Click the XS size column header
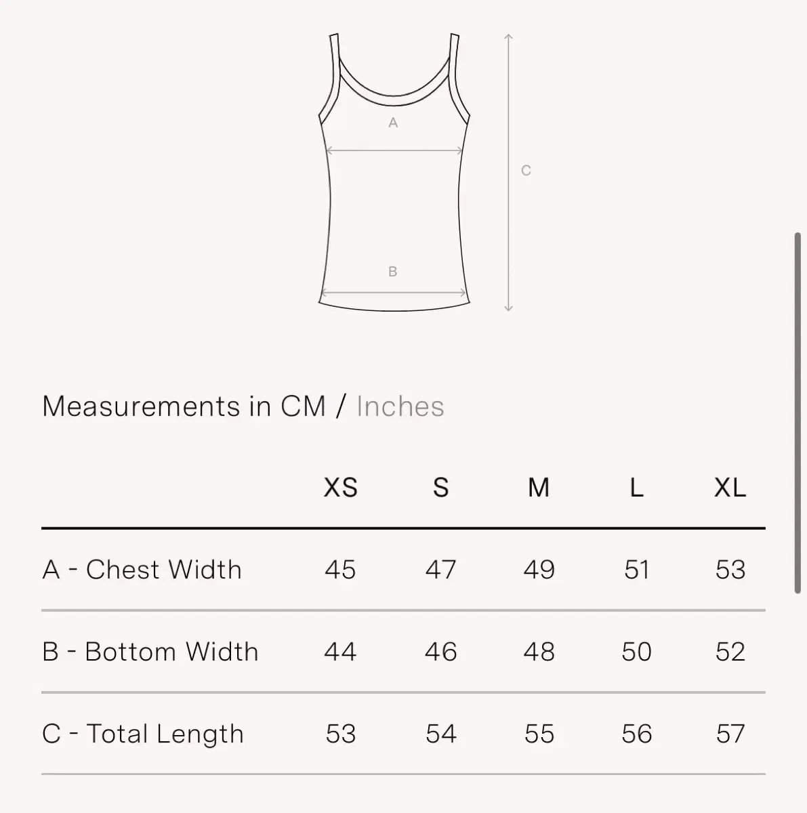The height and width of the screenshot is (813, 807). 340,488
